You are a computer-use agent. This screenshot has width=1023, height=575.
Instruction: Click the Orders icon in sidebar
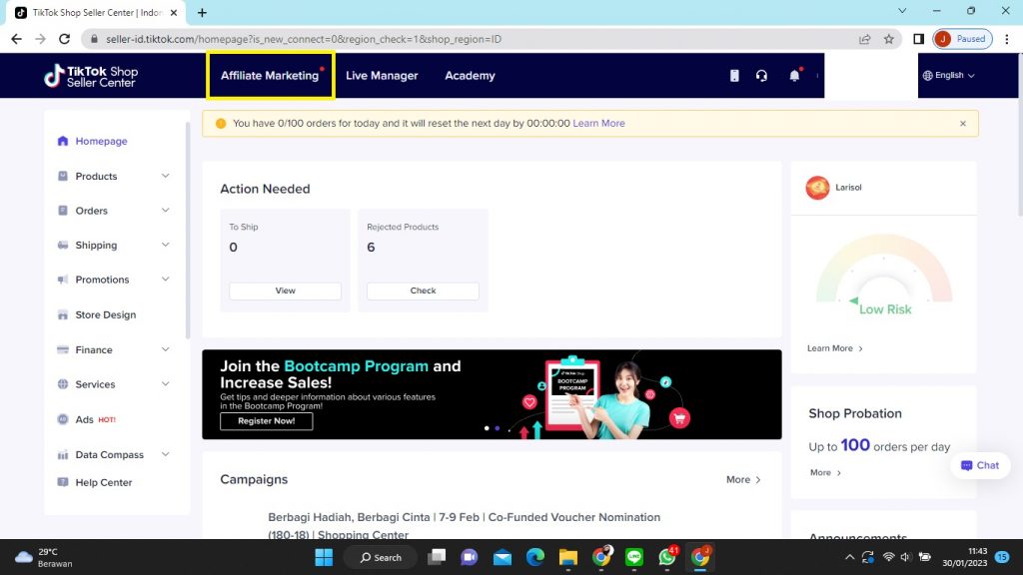click(63, 211)
